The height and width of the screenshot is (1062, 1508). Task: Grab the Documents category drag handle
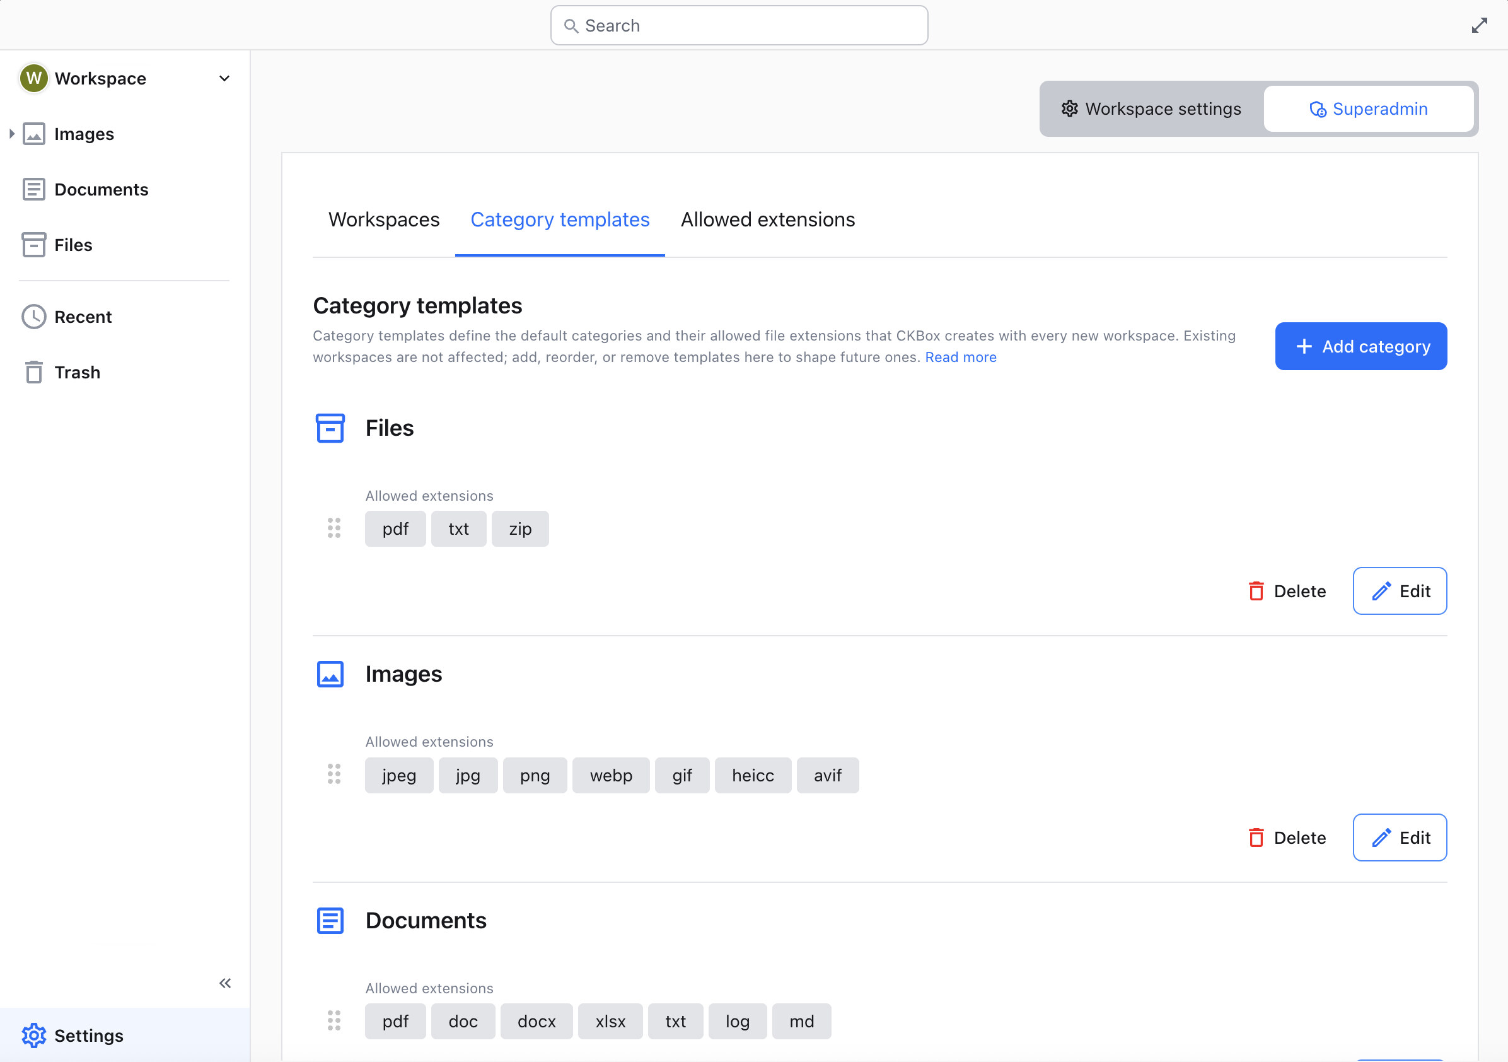tap(334, 1020)
